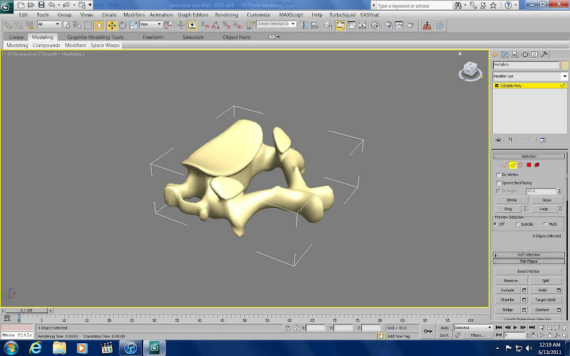Open the Utilities hammer panel tab
The image size is (570, 356).
click(x=544, y=54)
